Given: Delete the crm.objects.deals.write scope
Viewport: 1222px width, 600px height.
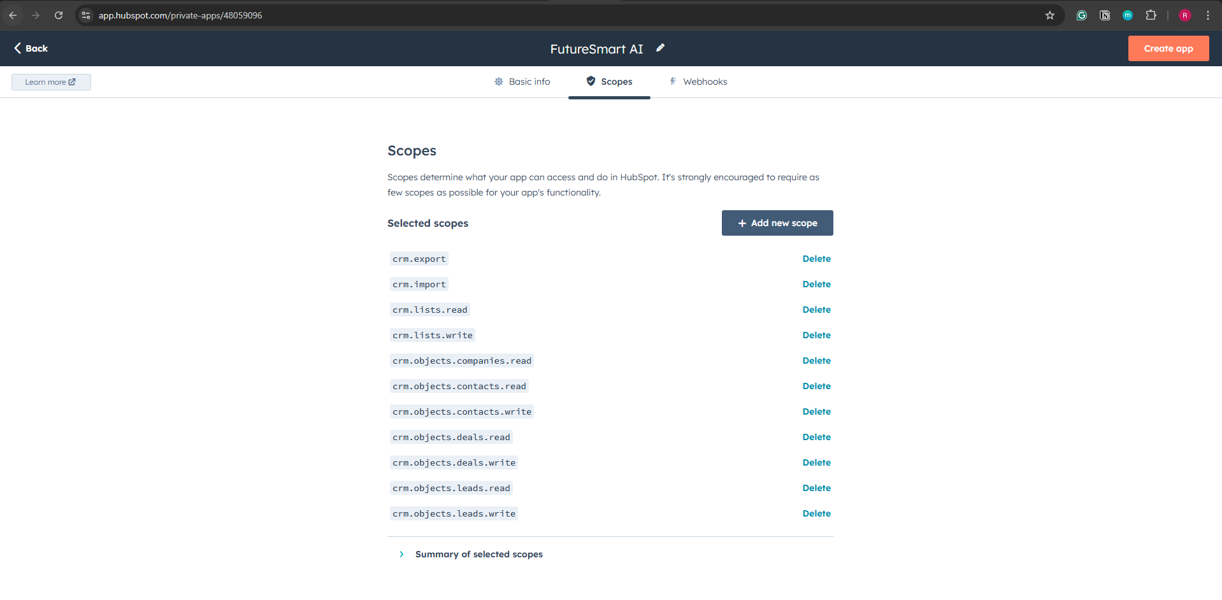Looking at the screenshot, I should pos(817,462).
